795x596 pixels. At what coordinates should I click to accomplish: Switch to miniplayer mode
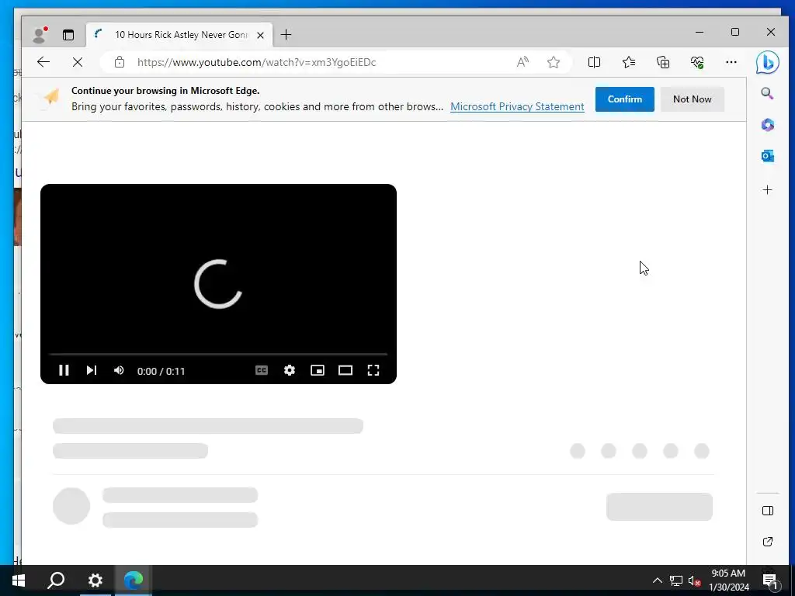coord(318,370)
